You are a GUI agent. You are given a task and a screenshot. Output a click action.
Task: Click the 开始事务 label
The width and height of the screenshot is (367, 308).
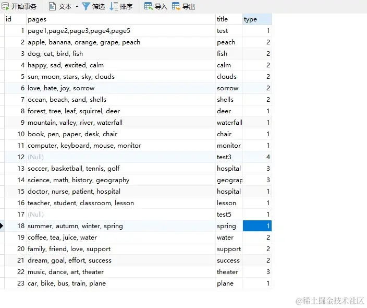pos(24,7)
